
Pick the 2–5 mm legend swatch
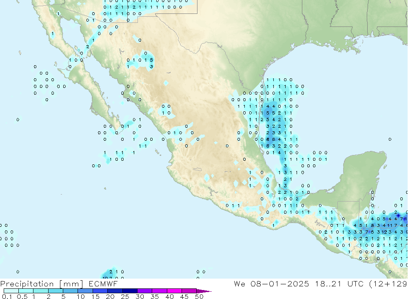[56, 291]
